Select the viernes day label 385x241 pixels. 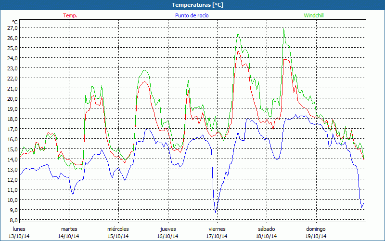click(x=217, y=229)
